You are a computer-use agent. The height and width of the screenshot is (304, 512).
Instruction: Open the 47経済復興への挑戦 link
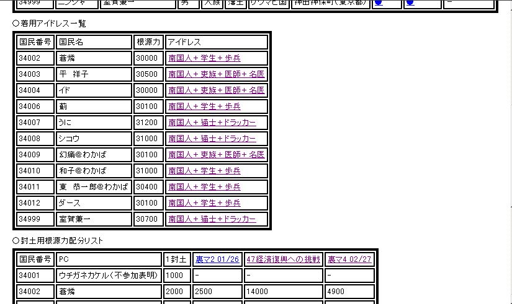pyautogui.click(x=283, y=259)
